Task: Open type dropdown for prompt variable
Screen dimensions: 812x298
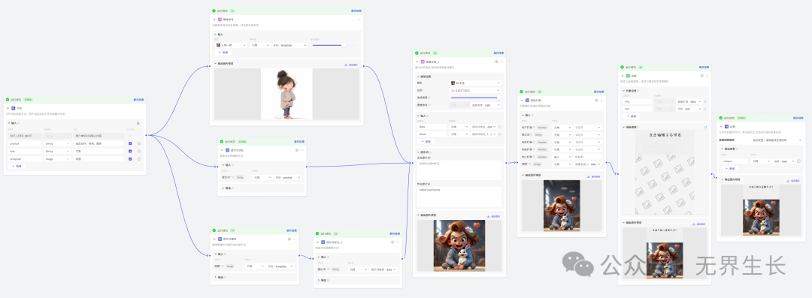Action: pyautogui.click(x=57, y=143)
